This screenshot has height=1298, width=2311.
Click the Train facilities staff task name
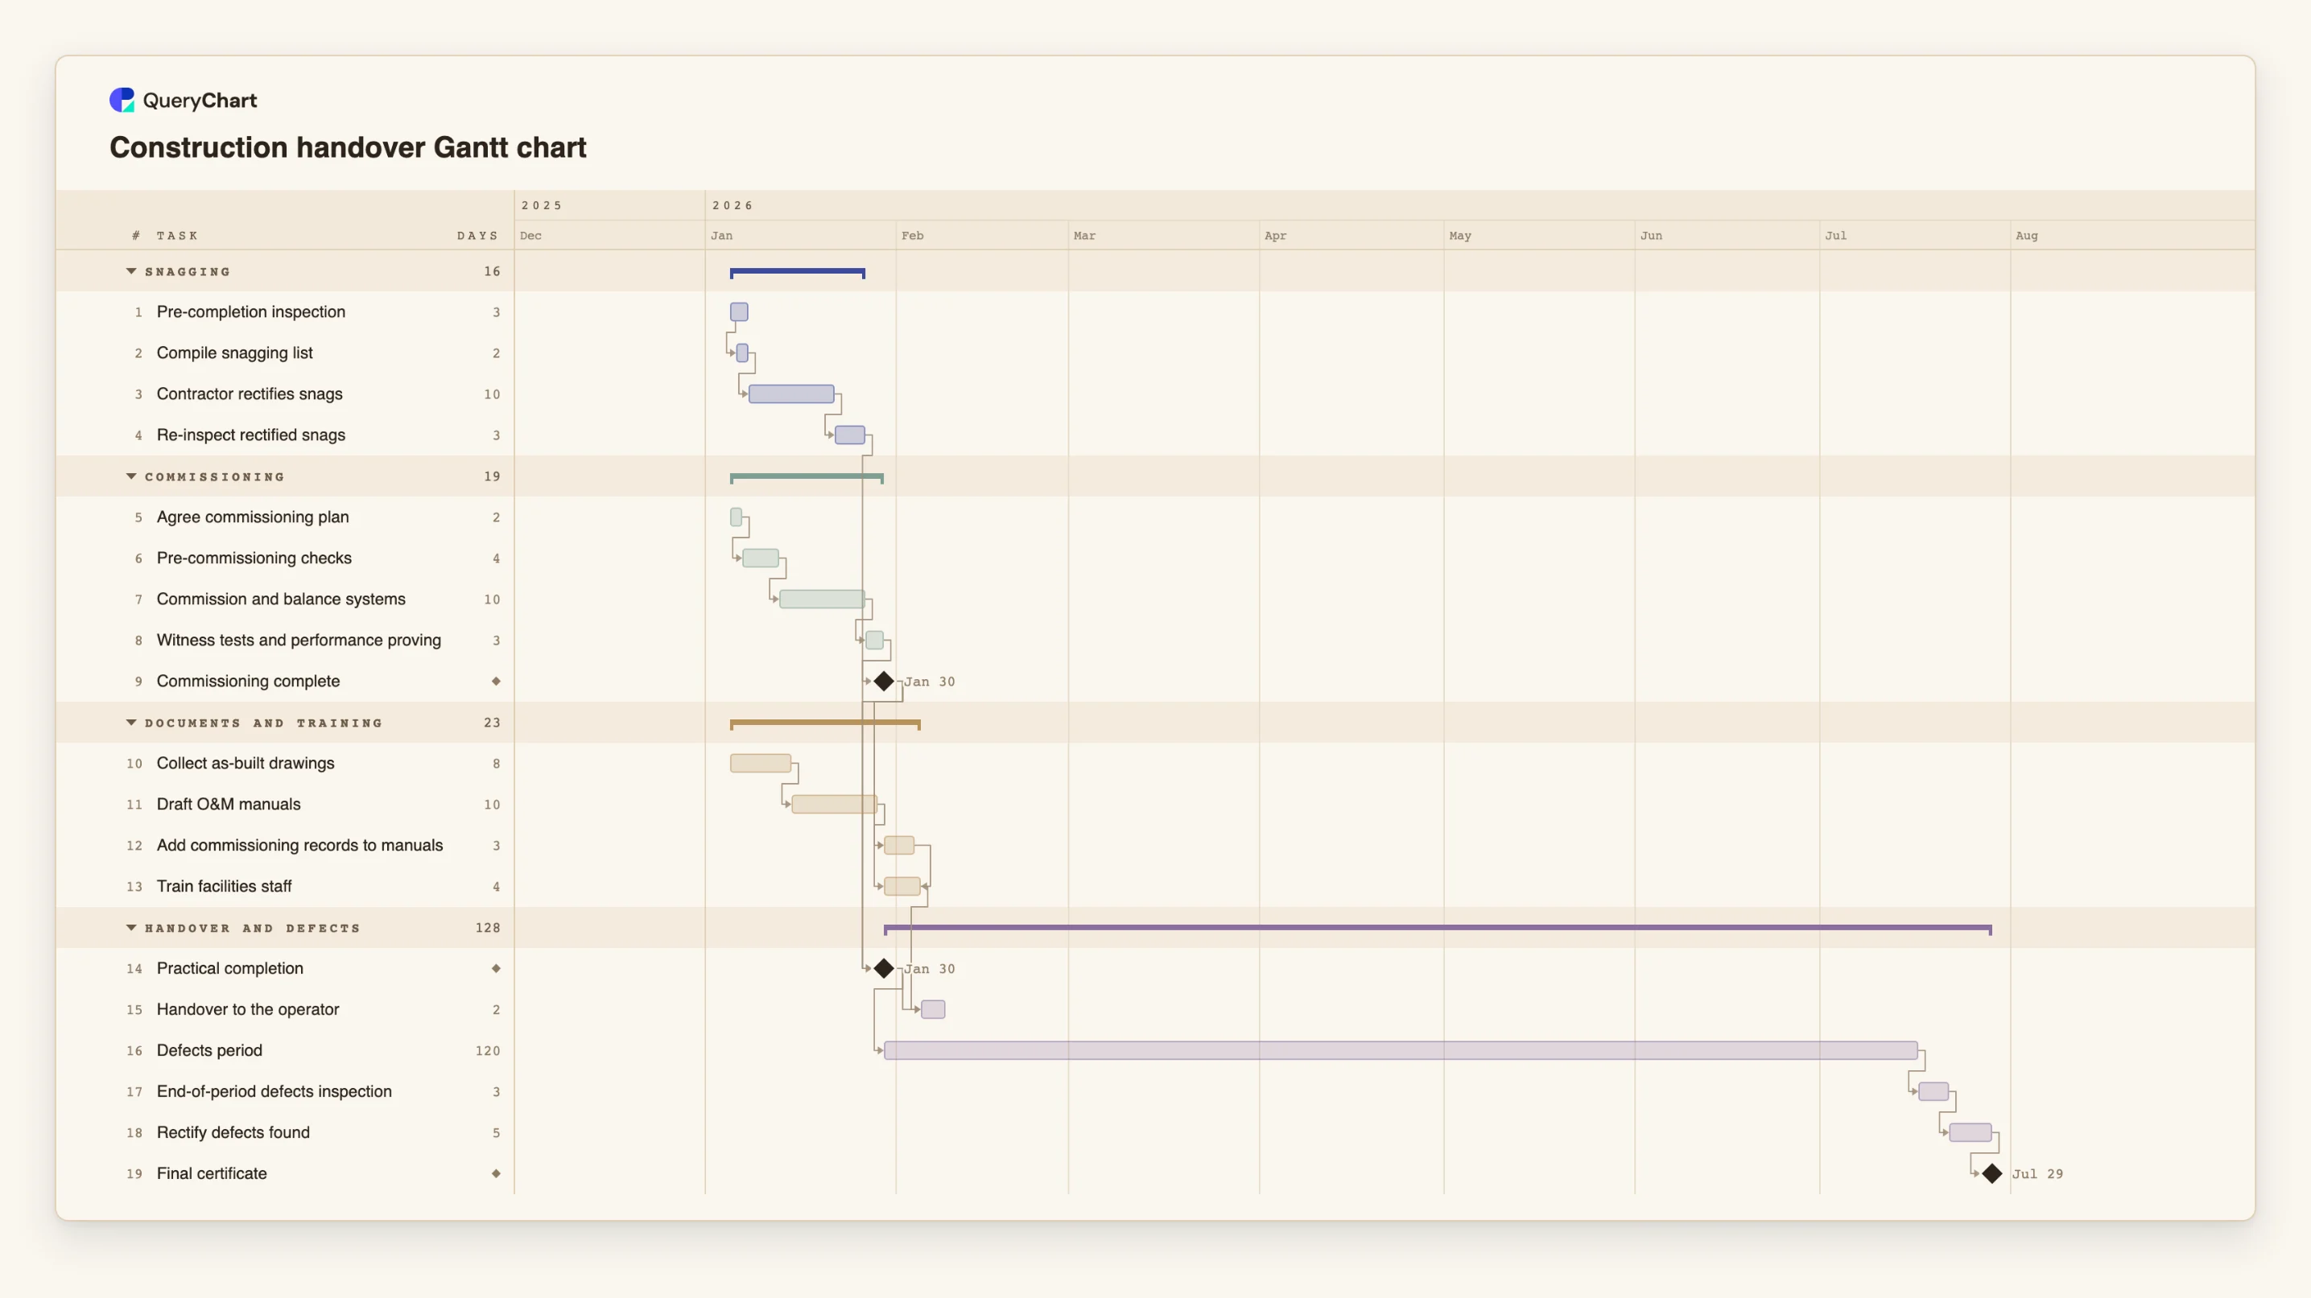[x=225, y=886]
